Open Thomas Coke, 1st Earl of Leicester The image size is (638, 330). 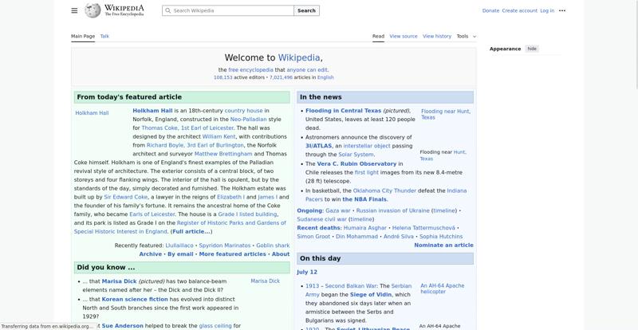click(x=187, y=128)
